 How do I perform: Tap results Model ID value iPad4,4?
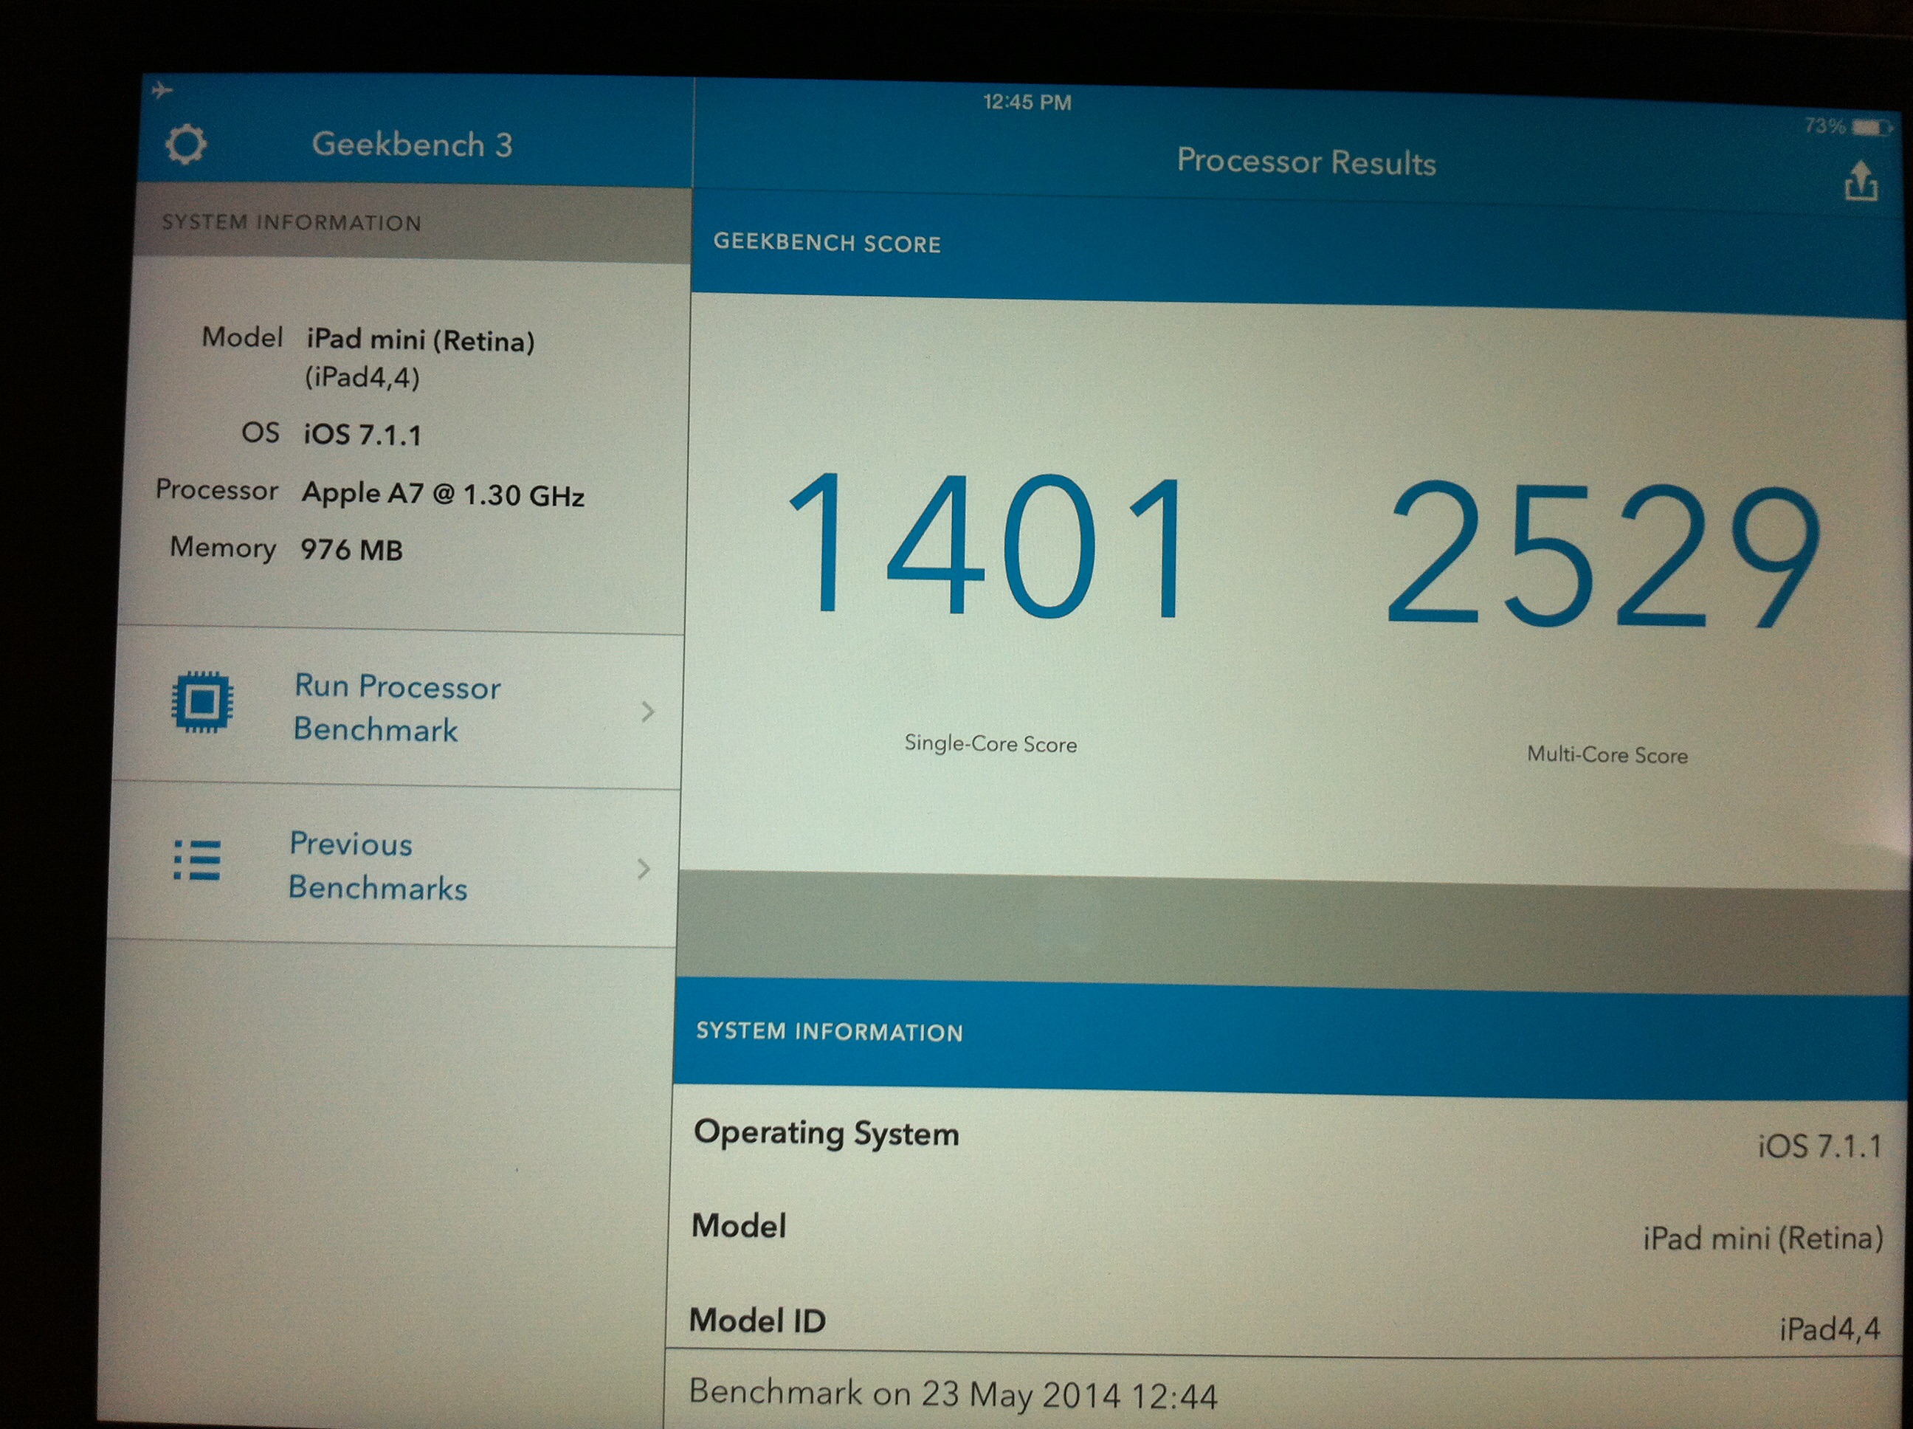coord(1829,1329)
